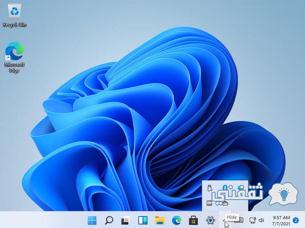Image resolution: width=305 pixels, height=228 pixels.
Task: Open clock showing 9:57 AM 7/7/2021
Action: [x=281, y=220]
